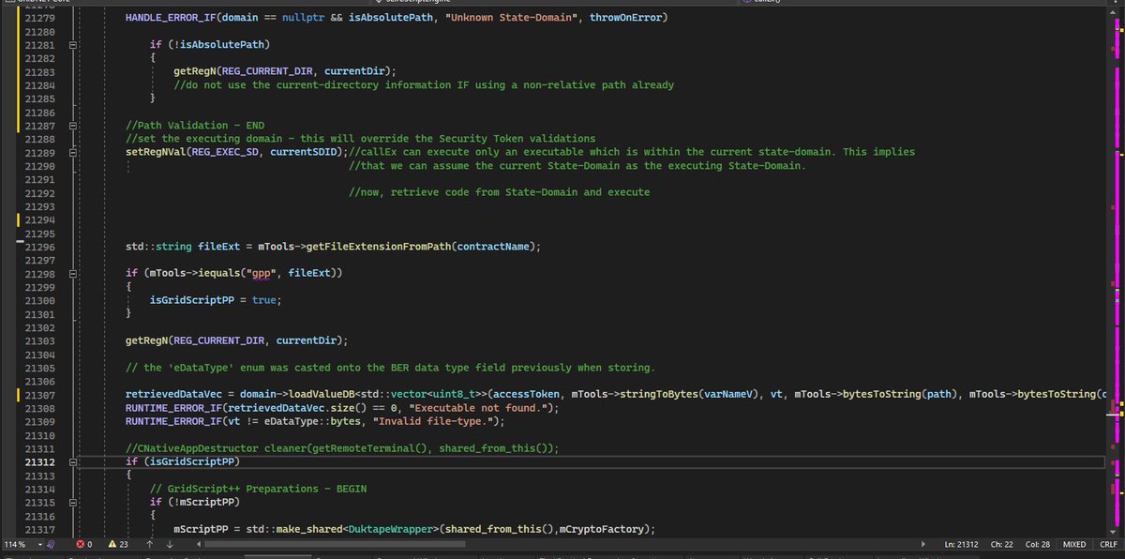Click the yellow warning count icon showing 23
This screenshot has width=1125, height=559.
(x=112, y=544)
